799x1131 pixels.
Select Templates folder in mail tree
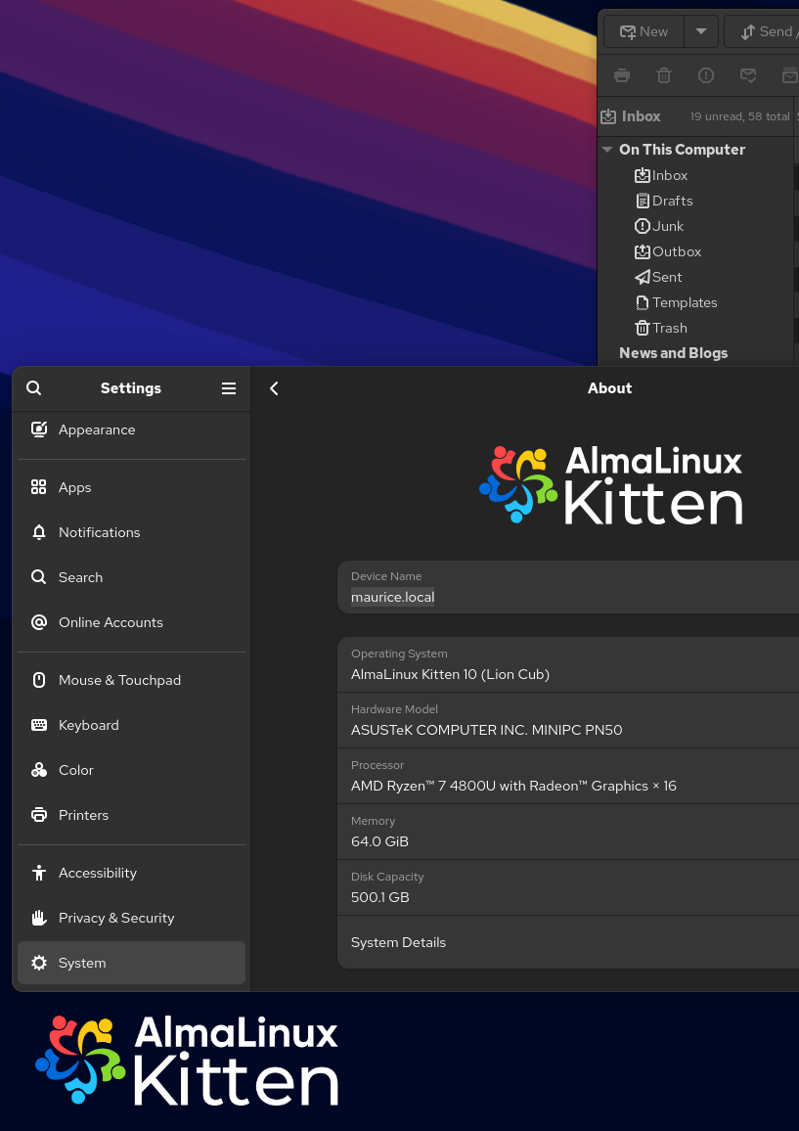(x=696, y=303)
